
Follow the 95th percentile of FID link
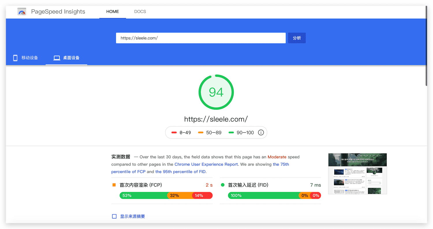coord(180,172)
